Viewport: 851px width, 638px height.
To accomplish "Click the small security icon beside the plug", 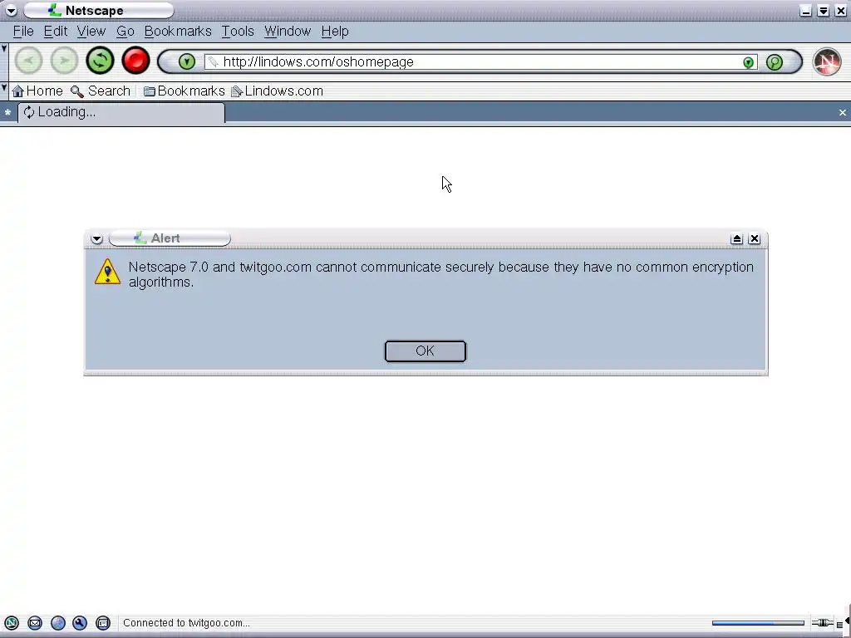I will 839,625.
